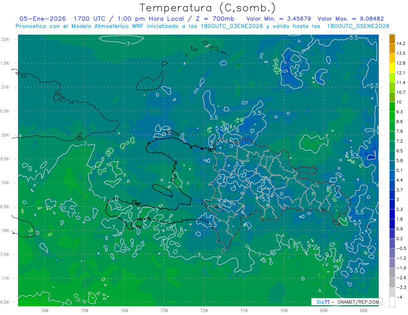Screen dimensions: 408x315
Task: Pick the white legend swatch below -4
Action: 392,302
